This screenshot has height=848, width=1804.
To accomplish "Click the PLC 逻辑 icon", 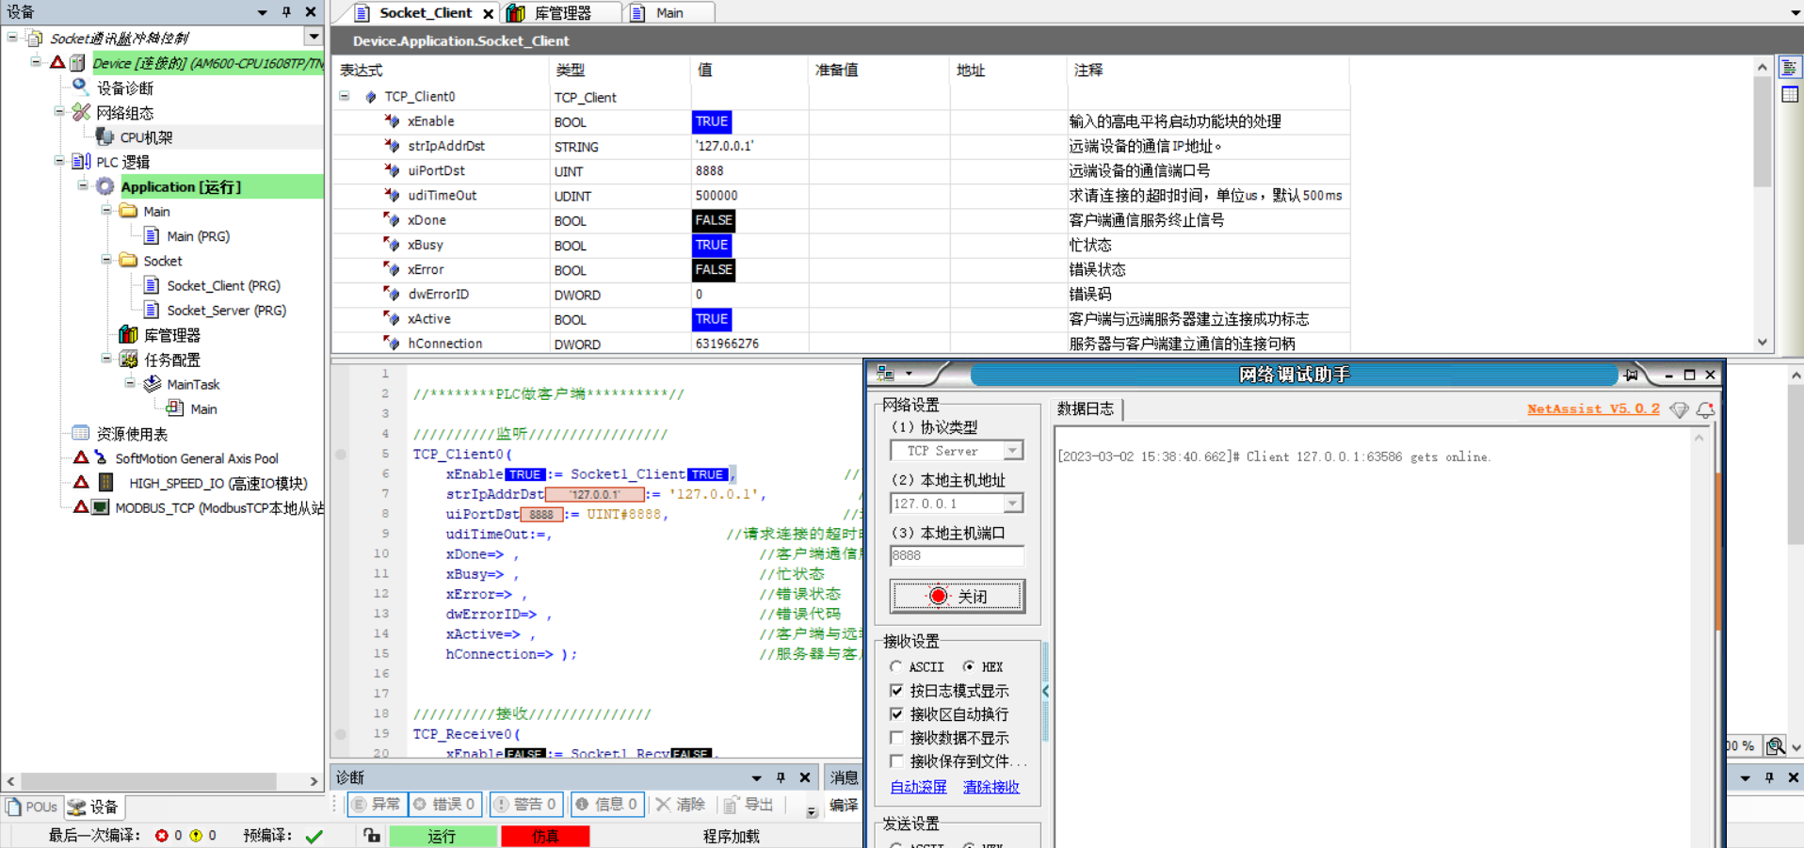I will click(81, 161).
